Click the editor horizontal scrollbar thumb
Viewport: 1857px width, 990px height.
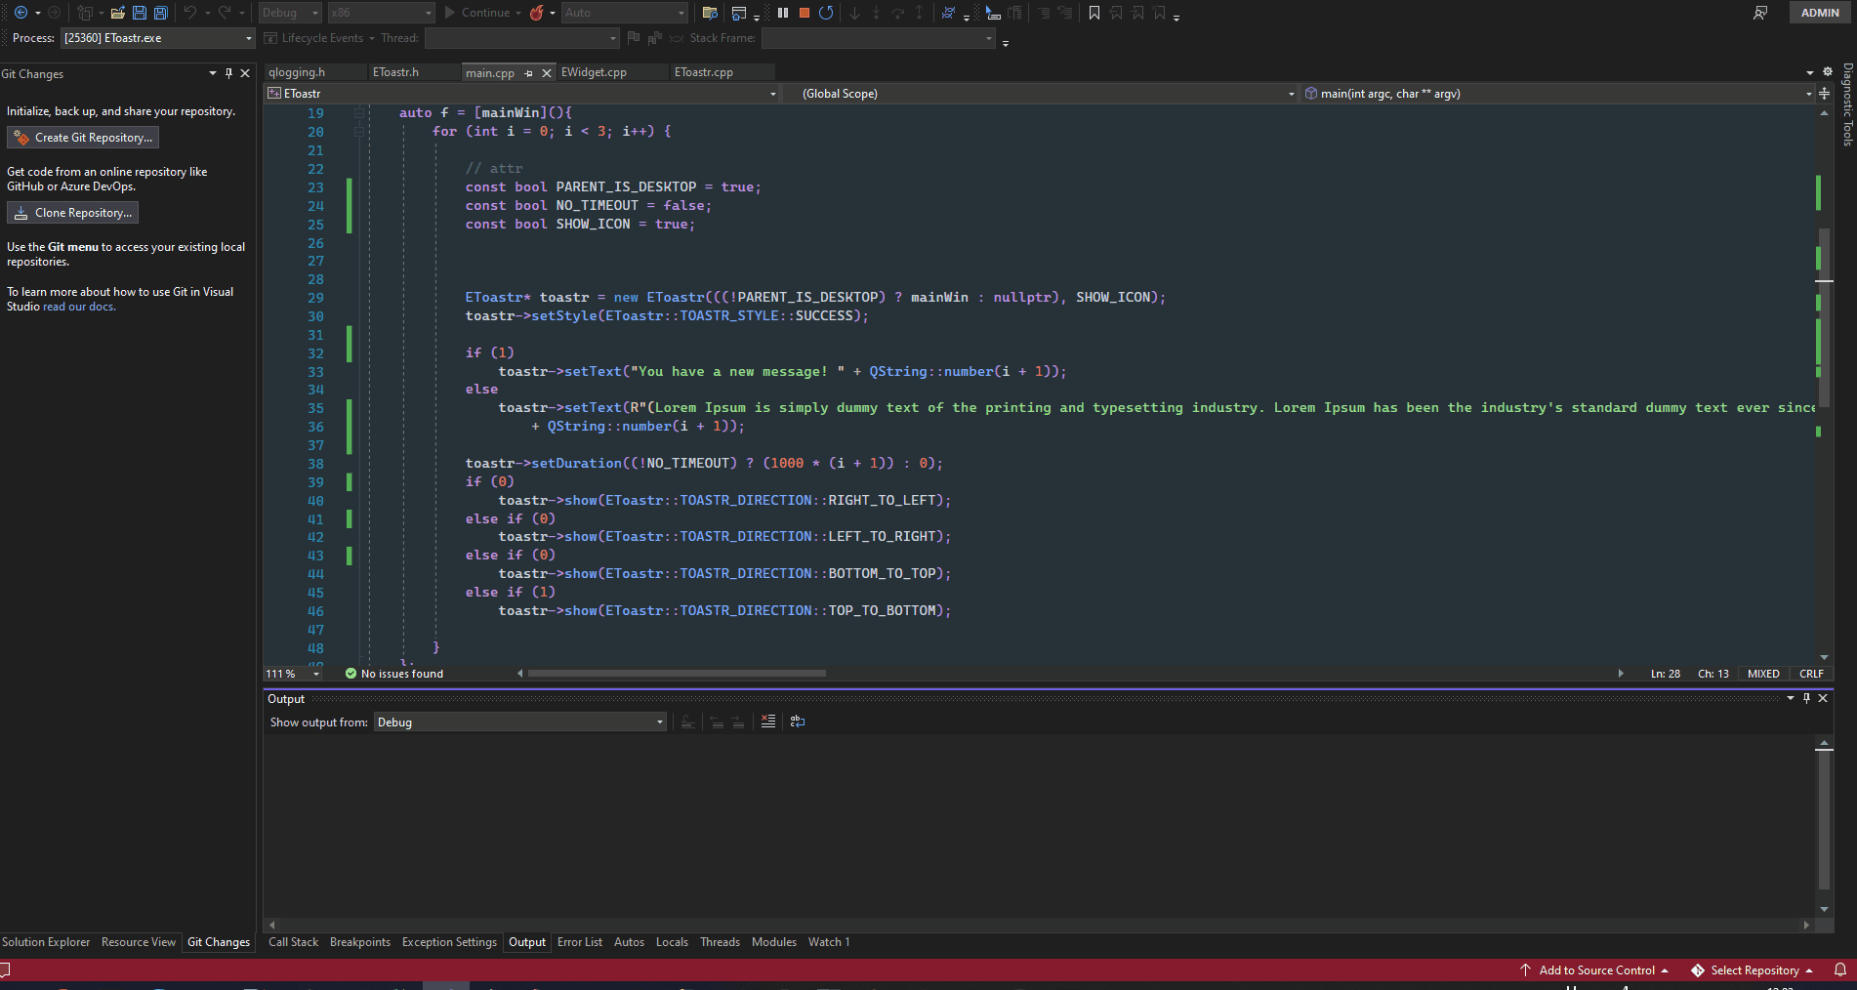(677, 674)
